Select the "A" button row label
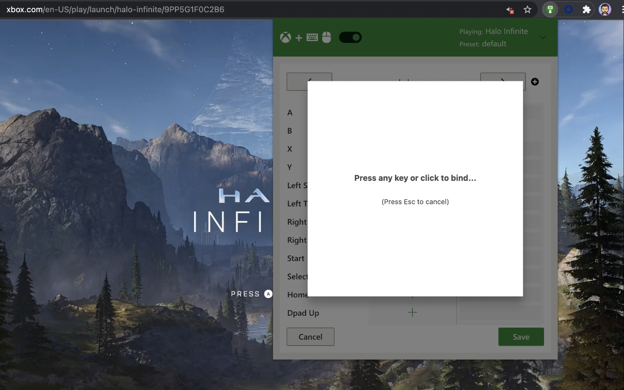 [x=290, y=113]
